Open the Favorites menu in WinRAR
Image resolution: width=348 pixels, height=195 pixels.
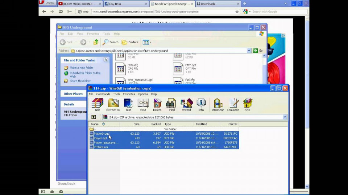coord(129,94)
